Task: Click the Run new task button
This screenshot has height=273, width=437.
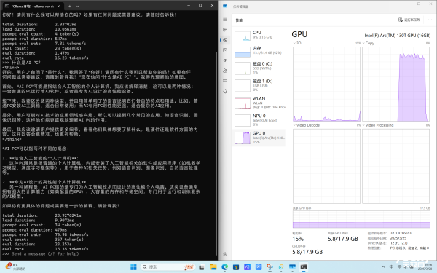Action: click(x=409, y=20)
